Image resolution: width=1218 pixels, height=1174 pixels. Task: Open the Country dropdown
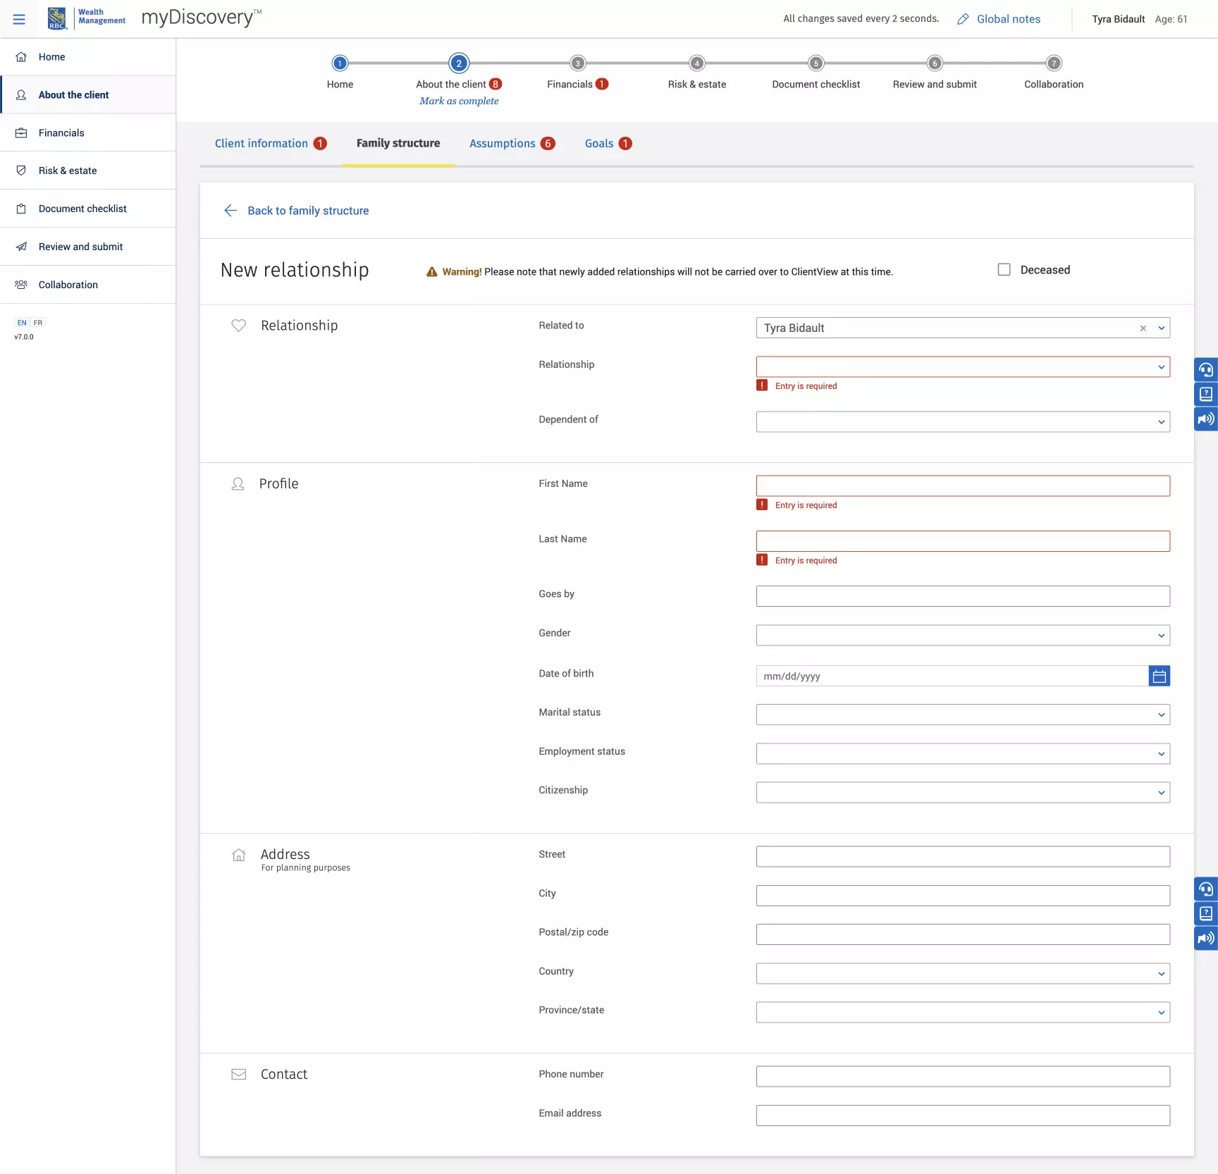coord(963,974)
